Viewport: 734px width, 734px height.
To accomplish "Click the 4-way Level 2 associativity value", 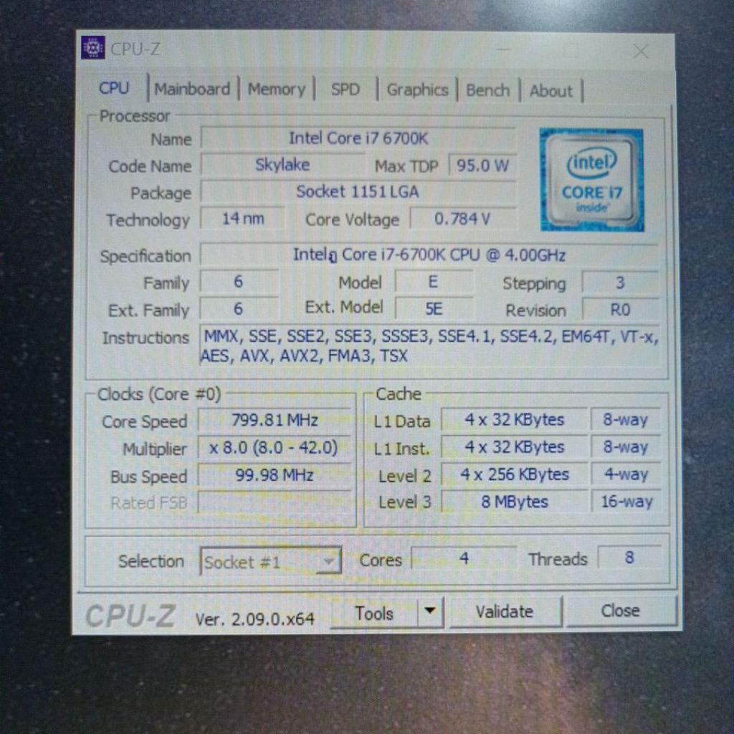I will 626,475.
